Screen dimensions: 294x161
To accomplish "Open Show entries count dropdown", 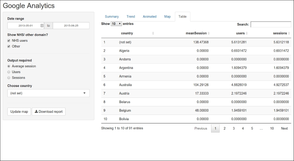I will coord(116,24).
